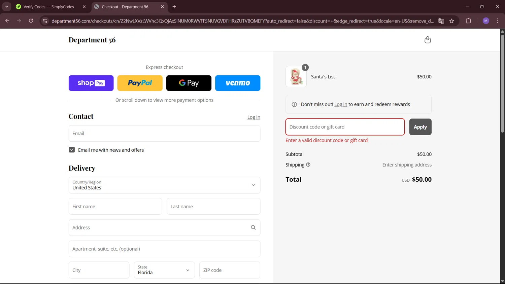Open site information icon in address bar
The image size is (505, 284).
coord(45,21)
